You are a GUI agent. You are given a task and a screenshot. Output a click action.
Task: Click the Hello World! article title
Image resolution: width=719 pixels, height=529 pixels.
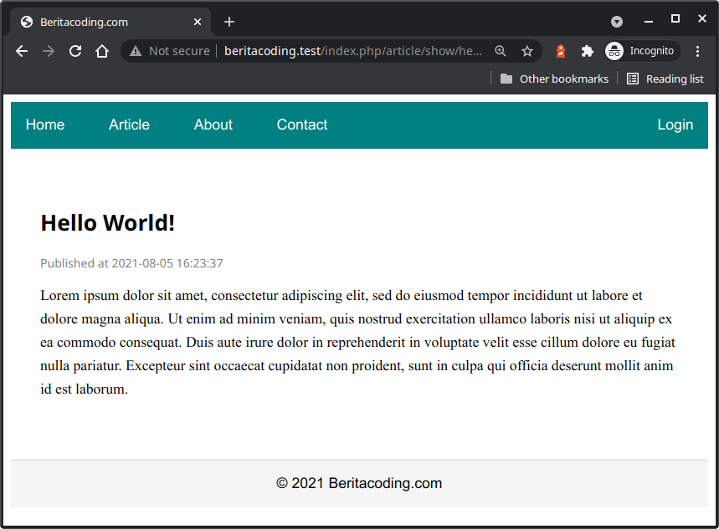(107, 223)
